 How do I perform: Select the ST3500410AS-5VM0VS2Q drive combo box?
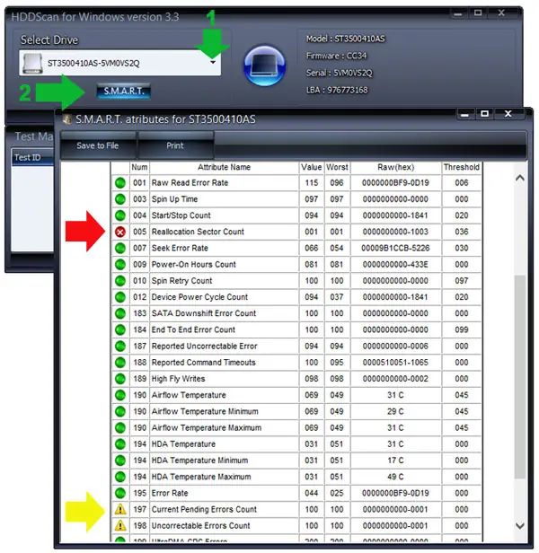point(120,63)
